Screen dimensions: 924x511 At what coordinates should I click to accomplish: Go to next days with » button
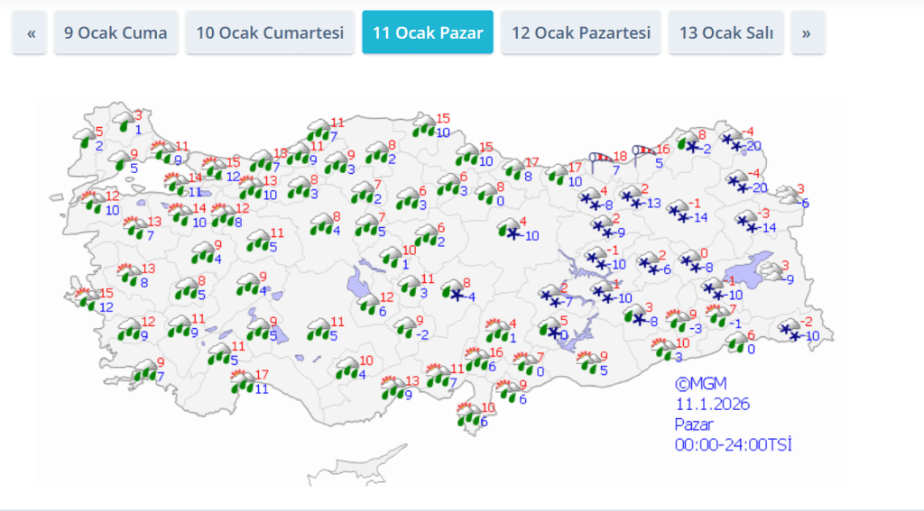[806, 32]
